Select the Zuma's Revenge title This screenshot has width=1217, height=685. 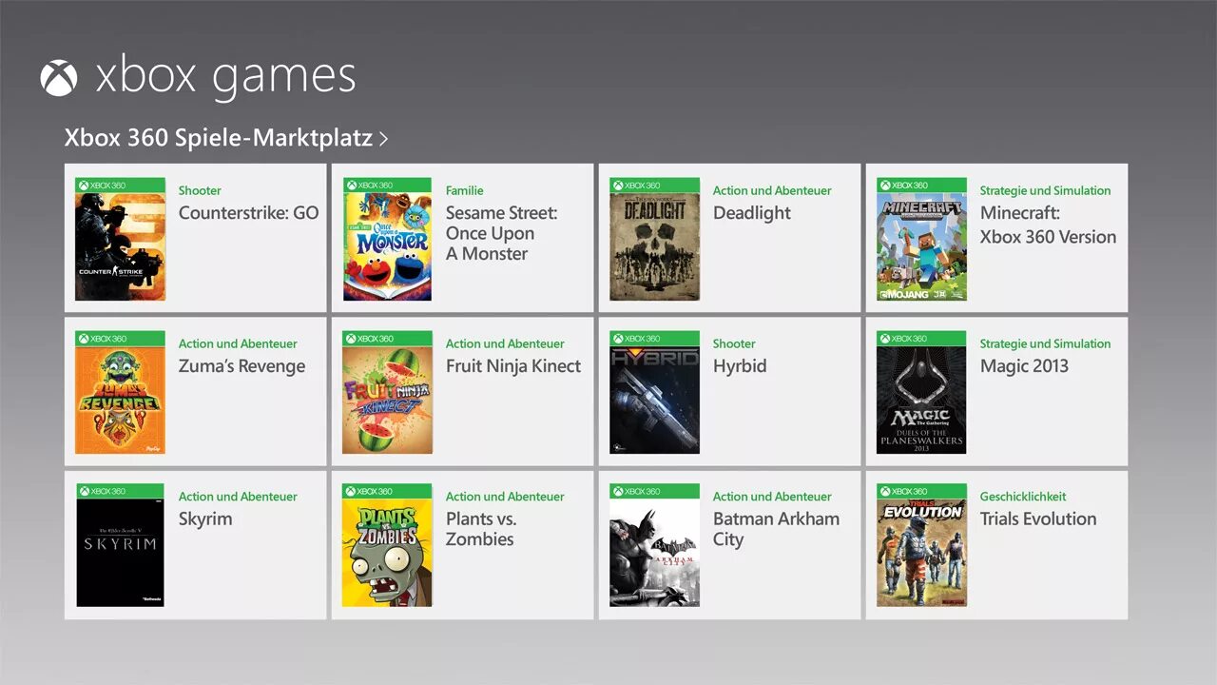242,366
